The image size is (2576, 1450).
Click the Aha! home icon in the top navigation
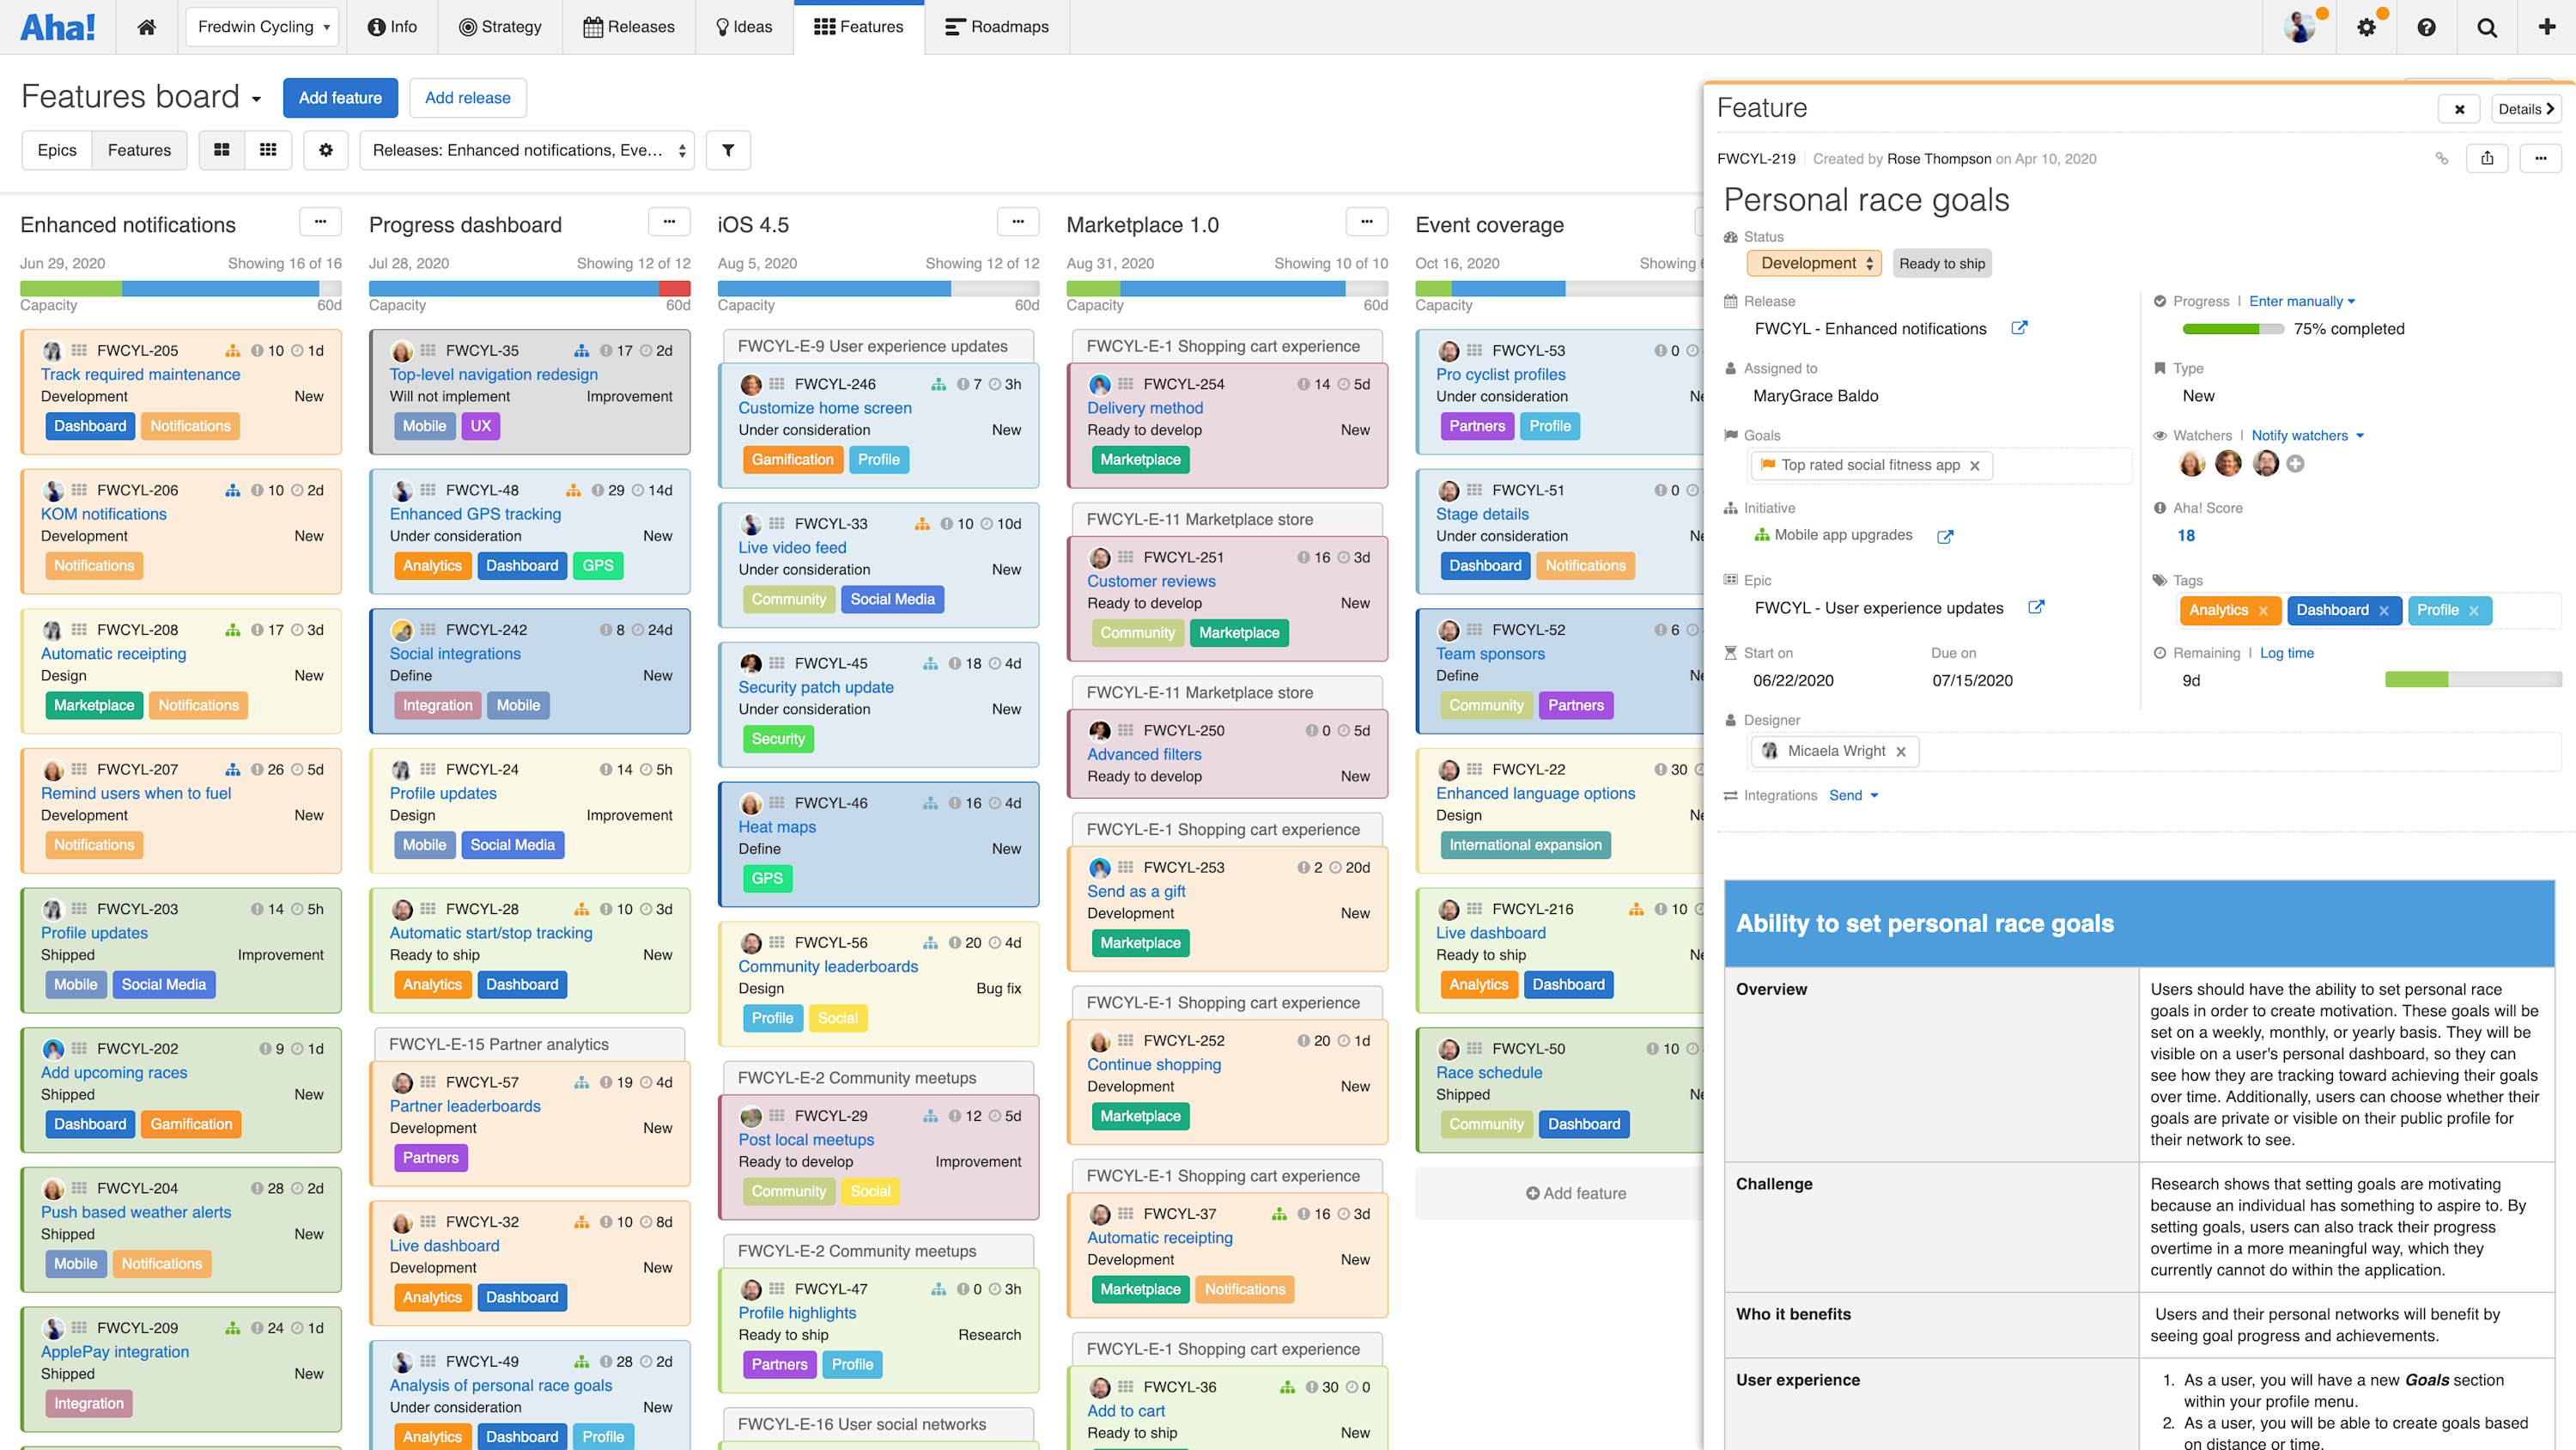(146, 27)
